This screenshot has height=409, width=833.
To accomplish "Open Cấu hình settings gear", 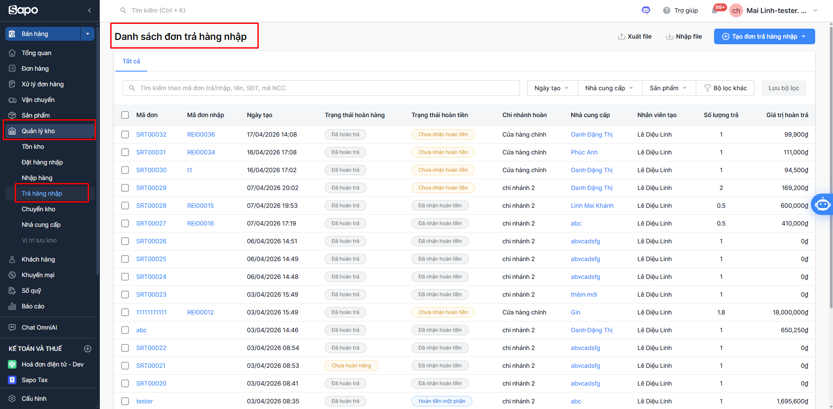I will pyautogui.click(x=12, y=399).
